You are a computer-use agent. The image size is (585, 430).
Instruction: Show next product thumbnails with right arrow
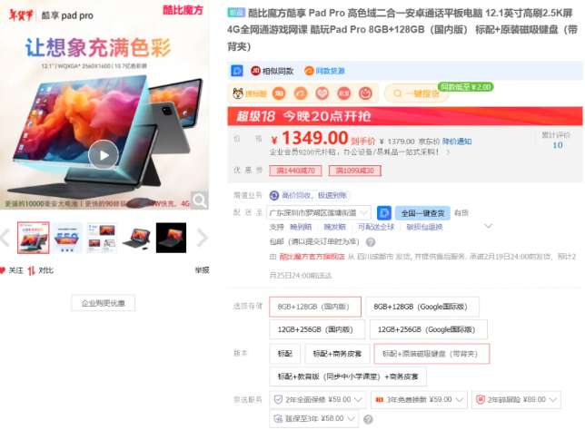point(202,238)
